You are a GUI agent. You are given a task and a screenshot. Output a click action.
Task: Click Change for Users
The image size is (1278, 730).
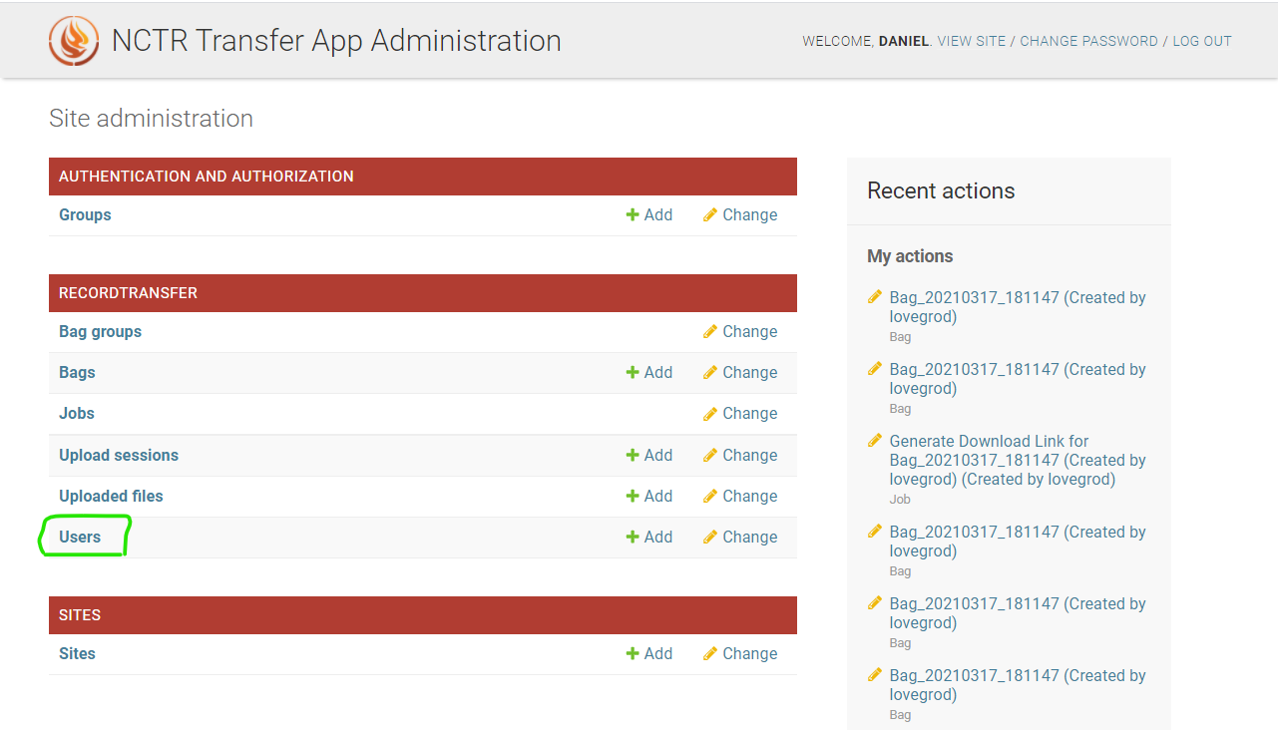click(x=740, y=537)
